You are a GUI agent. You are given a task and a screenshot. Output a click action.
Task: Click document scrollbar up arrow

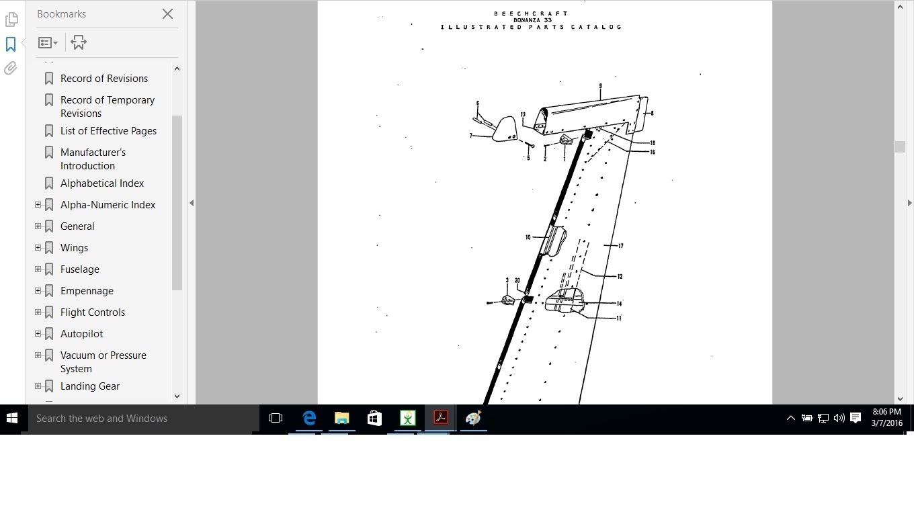900,7
